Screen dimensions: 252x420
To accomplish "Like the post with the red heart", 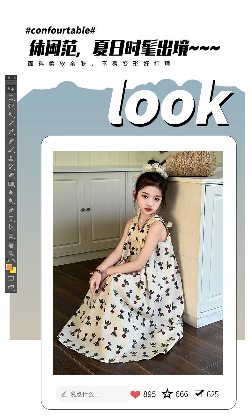I will [135, 394].
